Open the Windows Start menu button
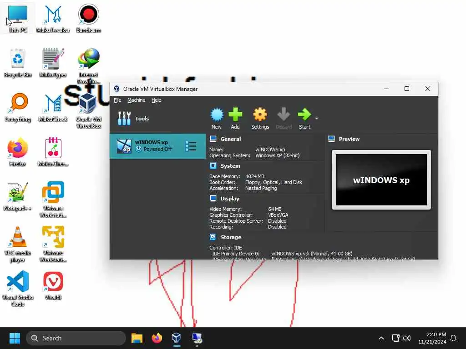The image size is (466, 349). pyautogui.click(x=15, y=338)
